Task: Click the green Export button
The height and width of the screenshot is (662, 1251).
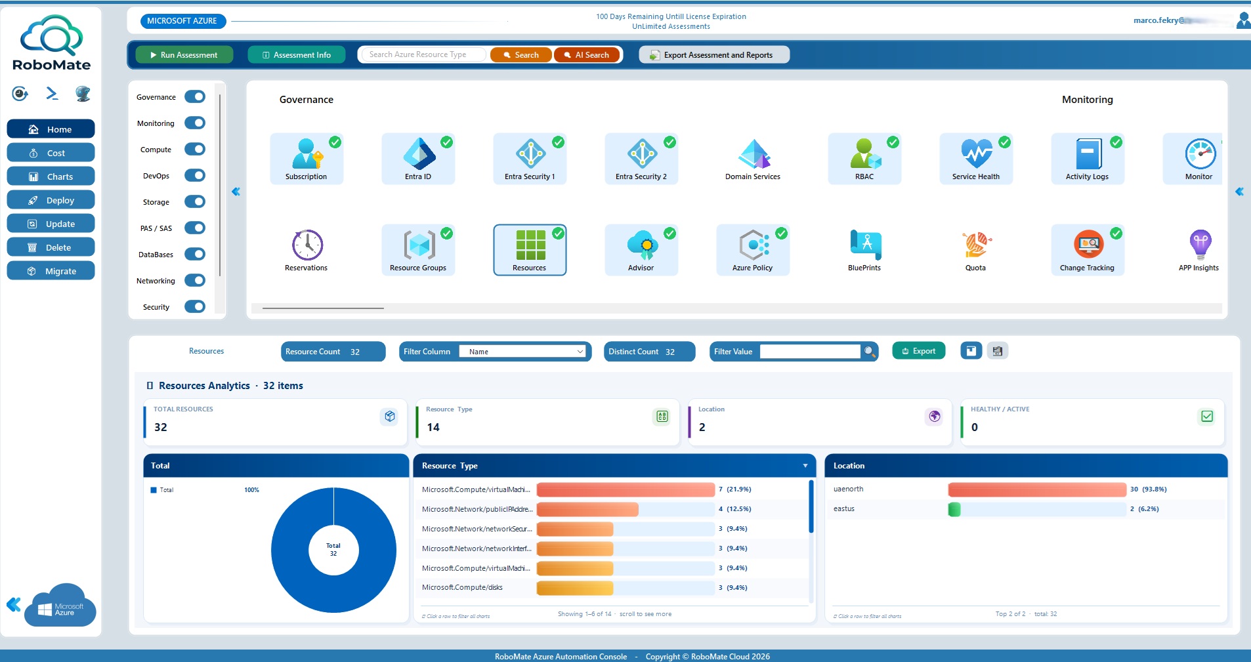Action: pos(919,351)
